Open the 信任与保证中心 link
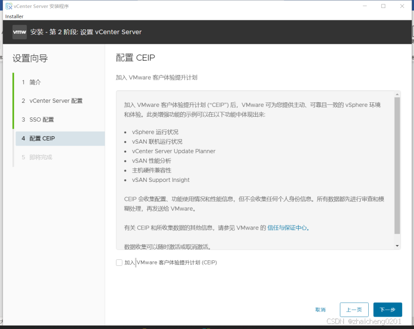Screen dimensions: 414x329 (x=287, y=228)
